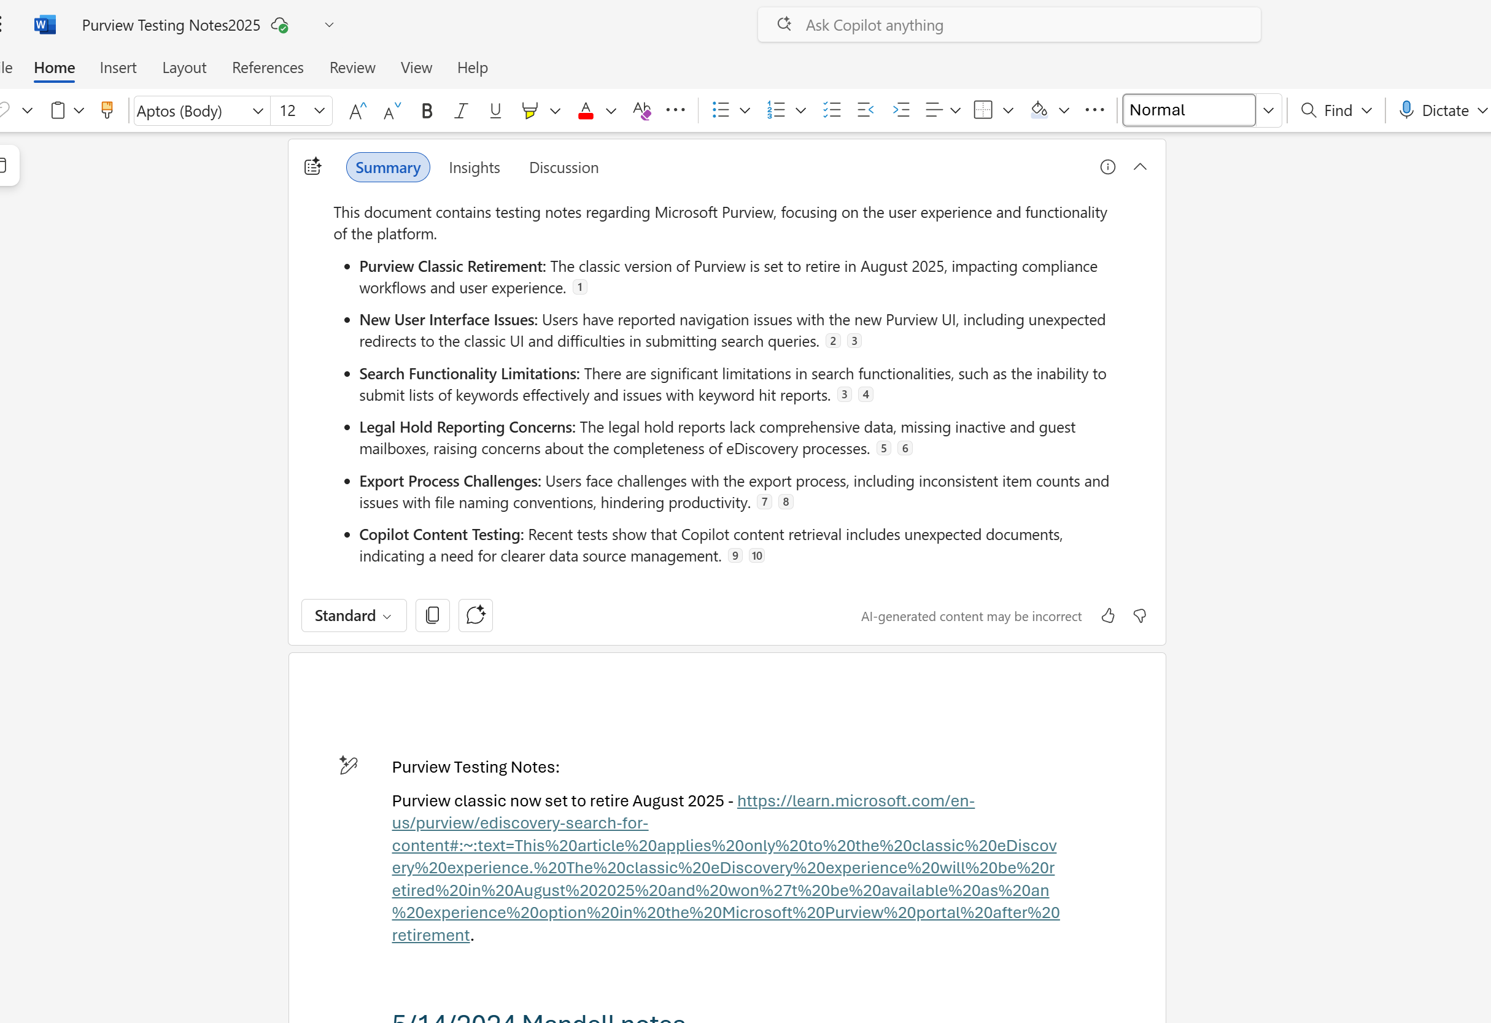The width and height of the screenshot is (1491, 1023).
Task: Open the Shading color dropdown arrow
Action: pyautogui.click(x=1064, y=110)
